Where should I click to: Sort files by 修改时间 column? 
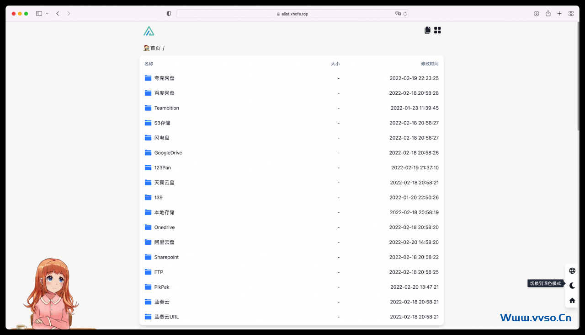[x=430, y=64]
